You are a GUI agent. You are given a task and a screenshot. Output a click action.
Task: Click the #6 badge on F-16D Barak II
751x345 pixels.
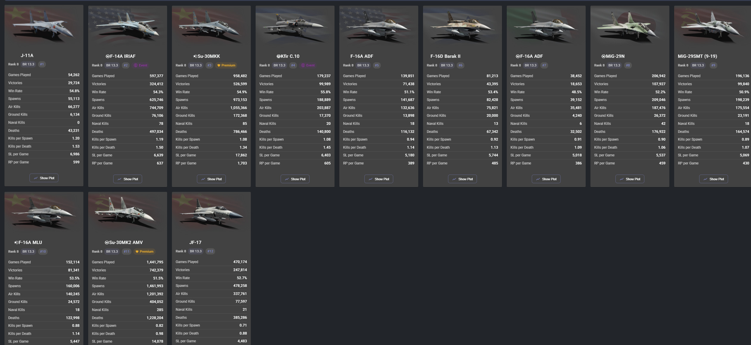pyautogui.click(x=461, y=65)
